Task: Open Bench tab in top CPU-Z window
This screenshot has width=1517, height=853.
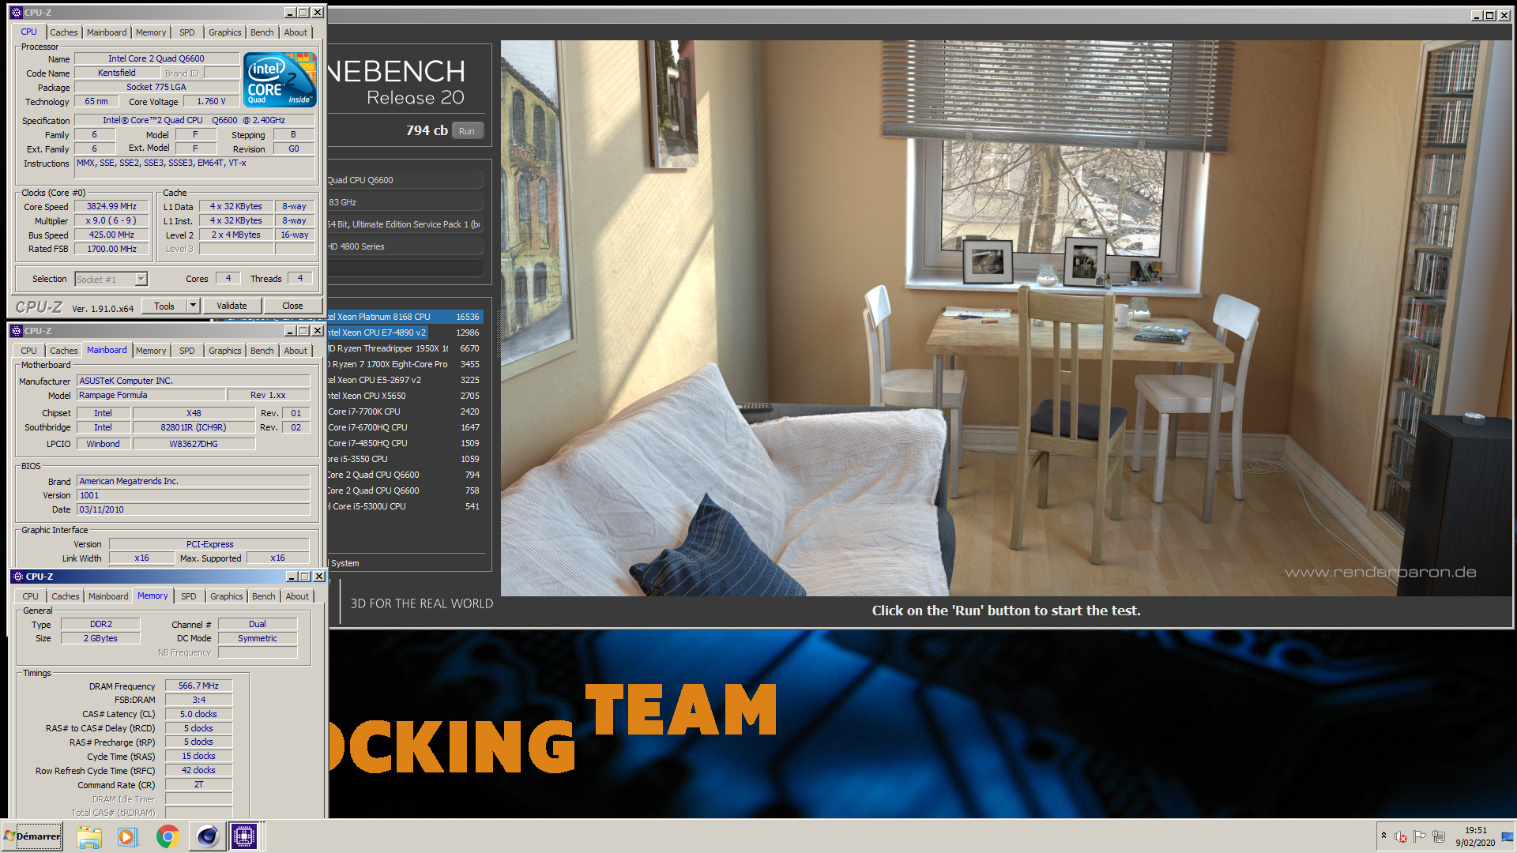Action: coord(262,32)
